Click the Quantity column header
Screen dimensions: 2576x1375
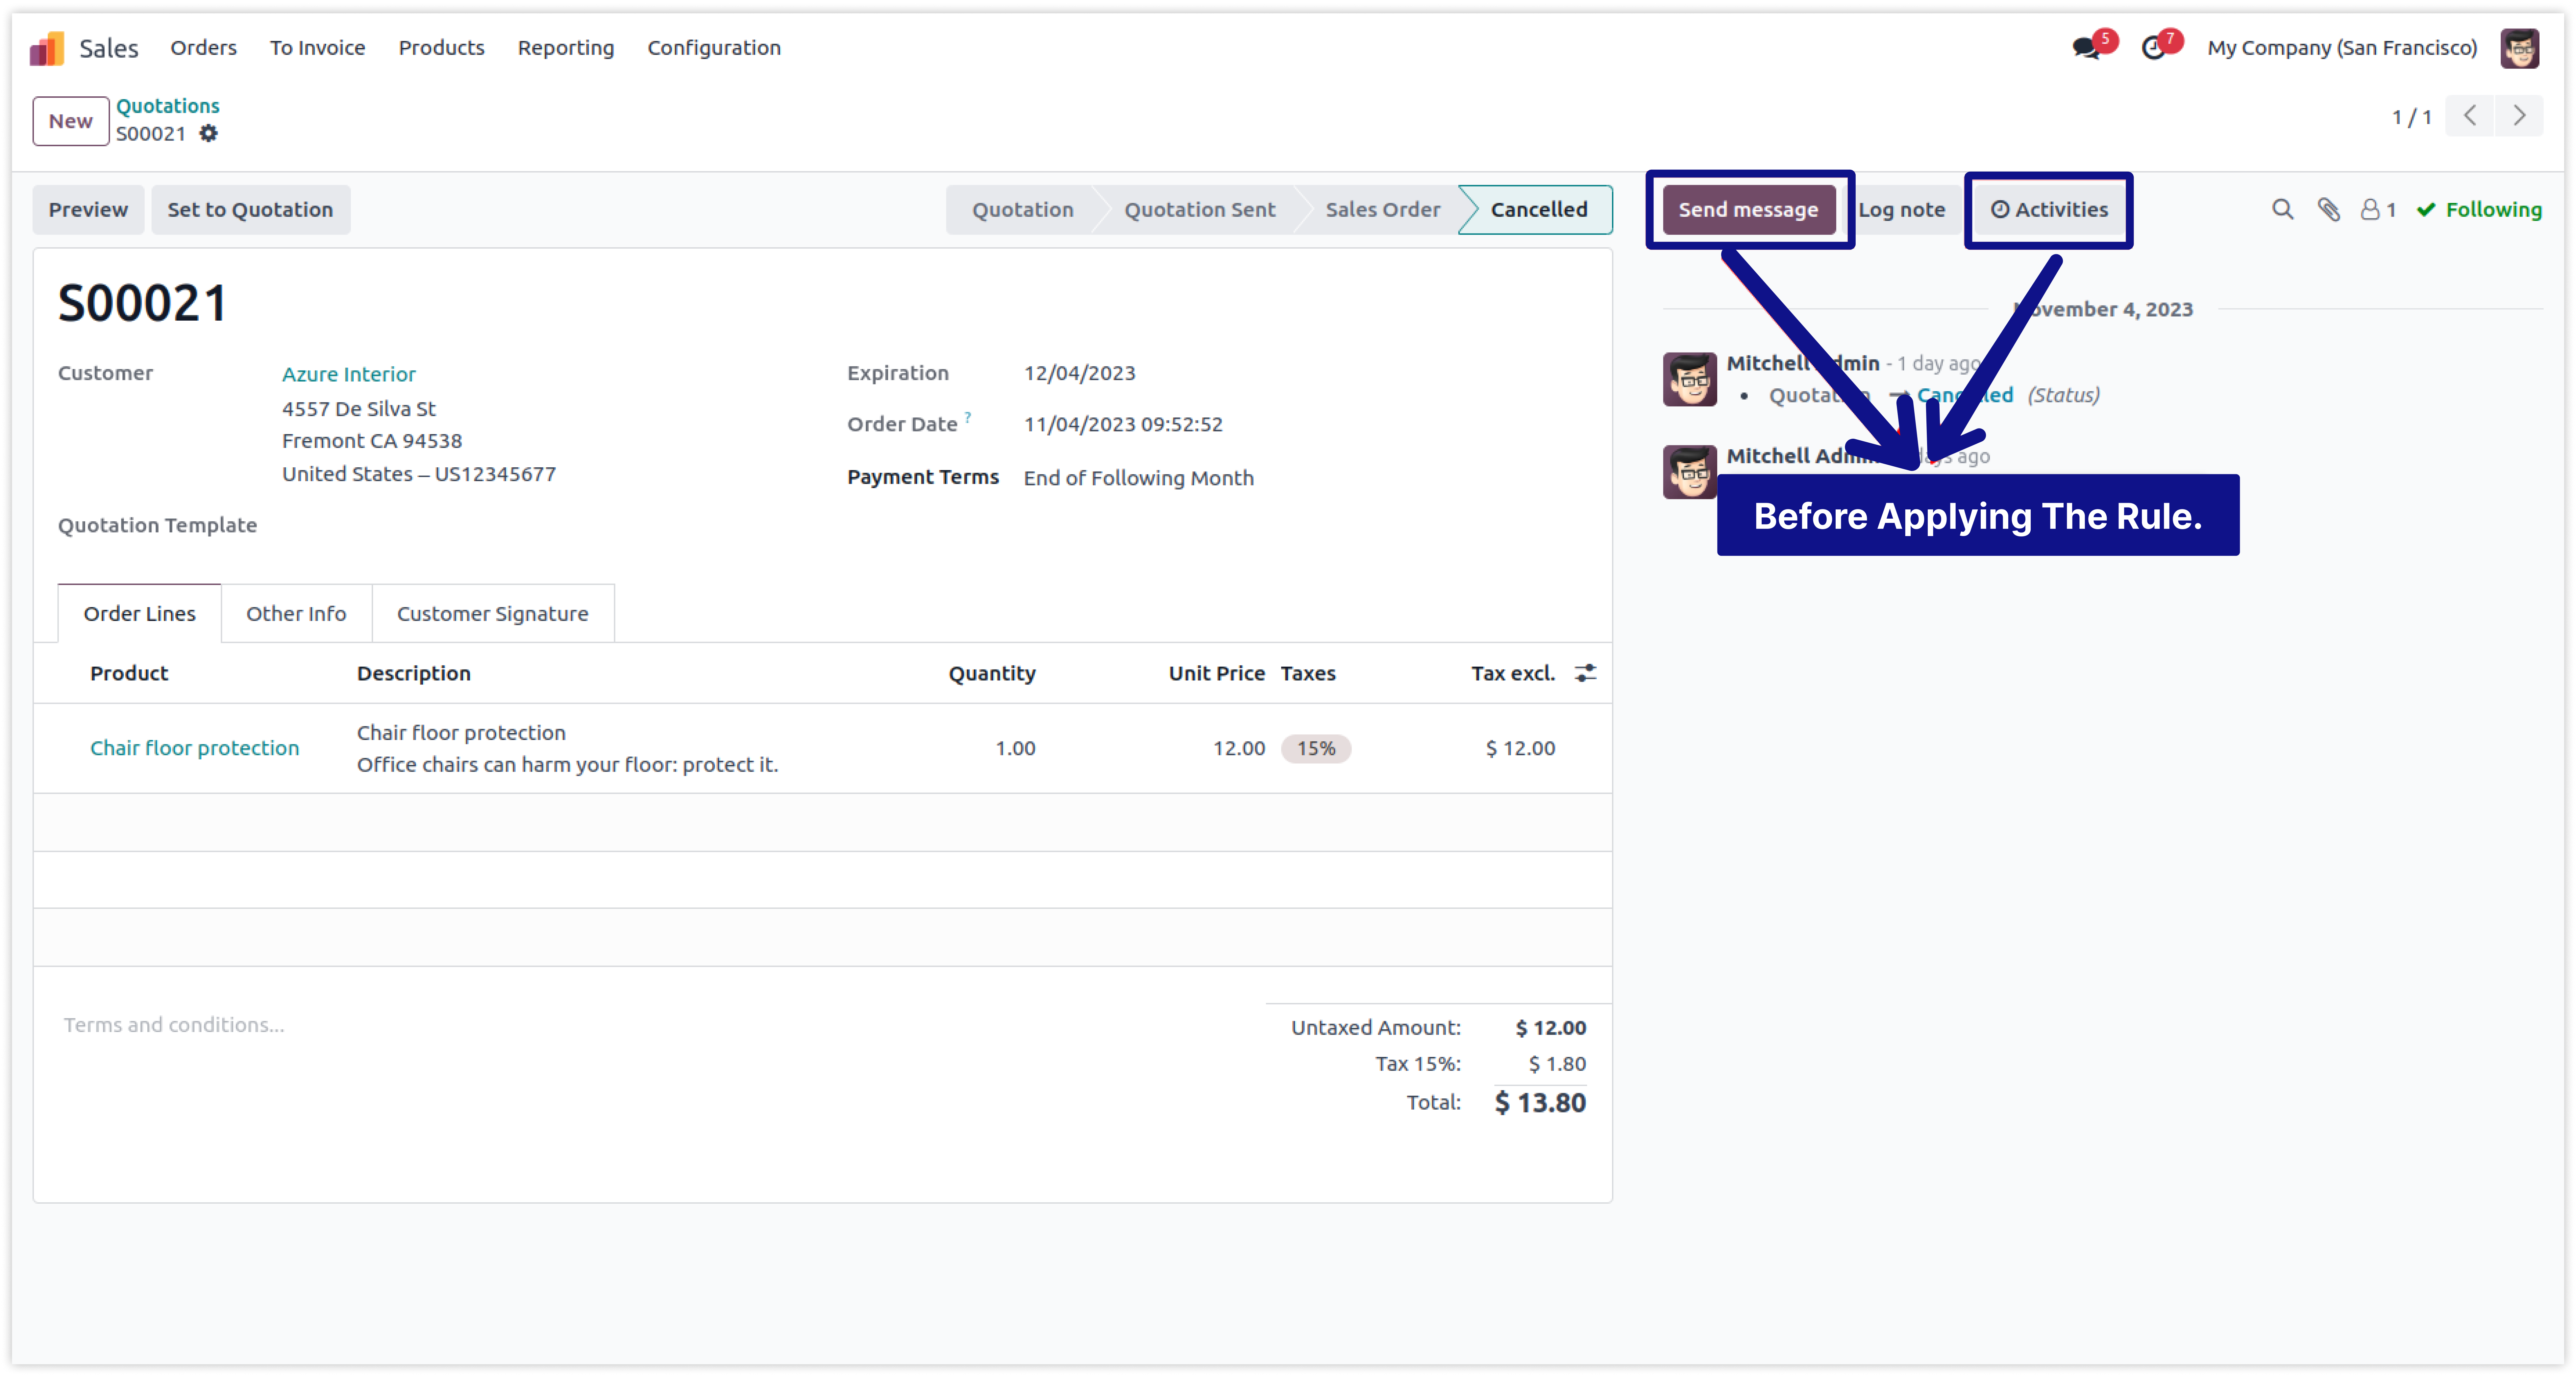(x=992, y=673)
